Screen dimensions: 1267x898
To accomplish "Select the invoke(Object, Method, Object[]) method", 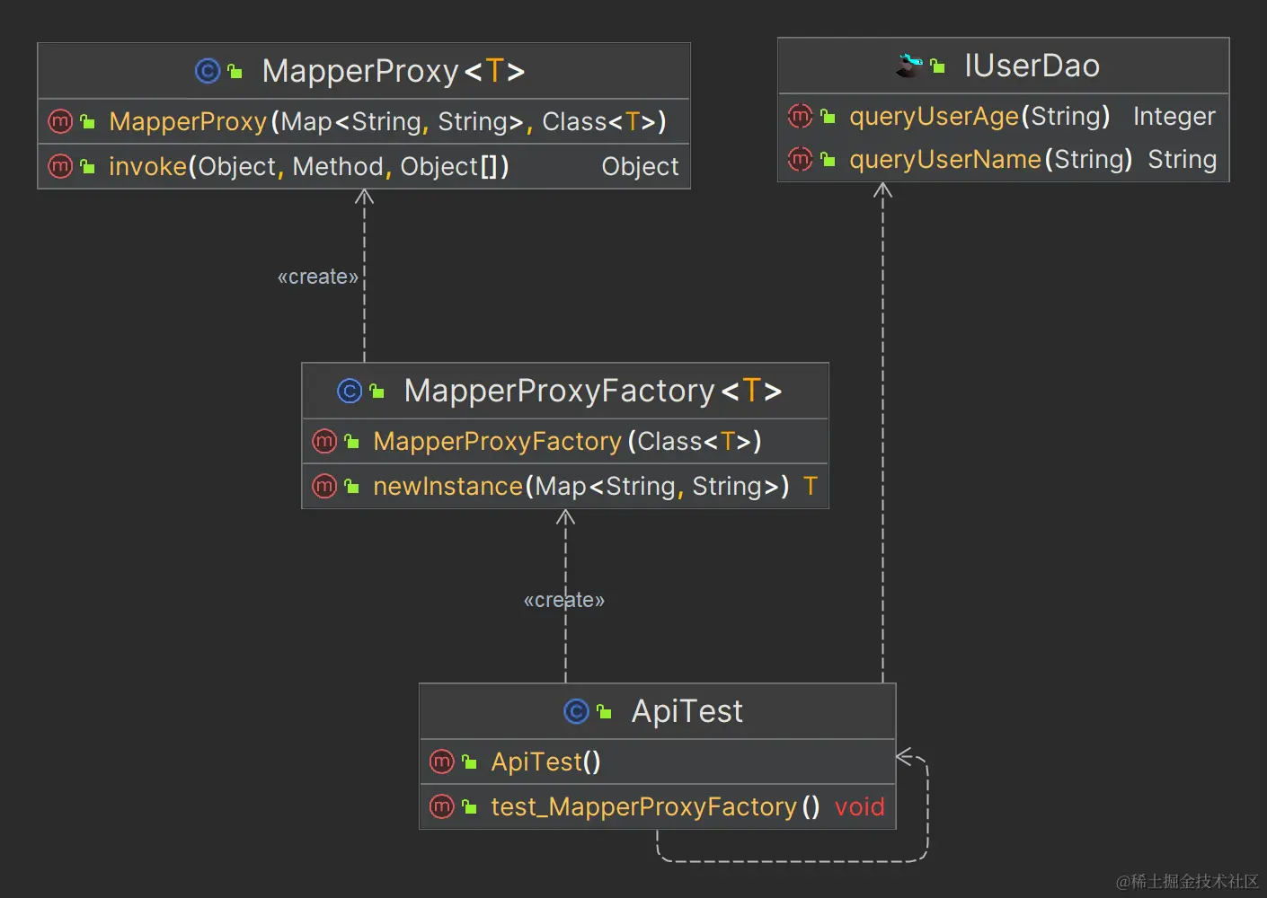I will click(x=309, y=166).
